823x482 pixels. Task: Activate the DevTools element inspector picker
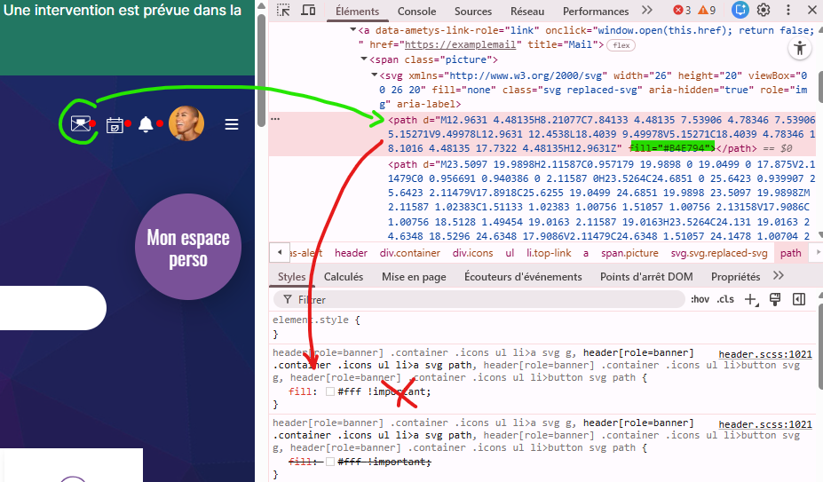tap(281, 11)
